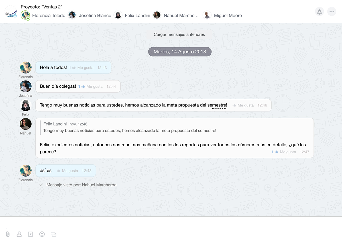This screenshot has width=342, height=242.
Task: Click the notification bell icon
Action: [319, 12]
